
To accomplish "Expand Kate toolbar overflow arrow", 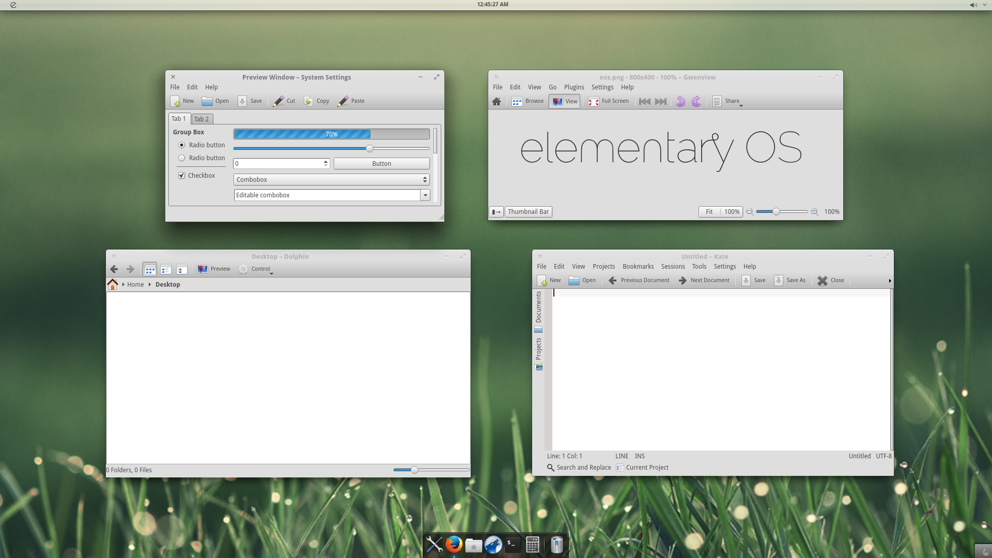I will click(890, 281).
